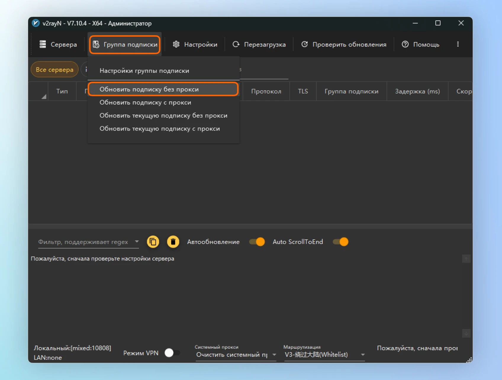
Task: Click the Сервера server list icon
Action: click(43, 44)
